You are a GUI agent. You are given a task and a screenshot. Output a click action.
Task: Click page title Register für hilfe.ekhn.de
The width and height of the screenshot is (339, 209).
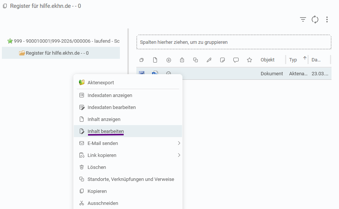point(45,6)
